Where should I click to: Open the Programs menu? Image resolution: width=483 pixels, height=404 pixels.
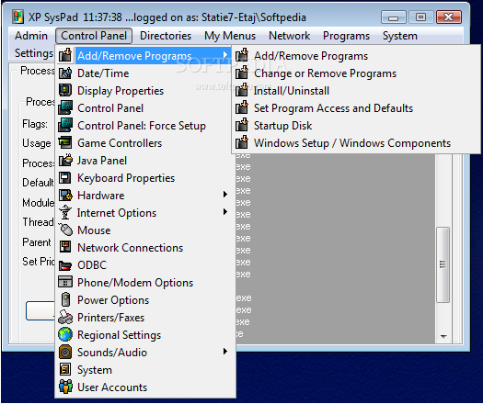346,36
